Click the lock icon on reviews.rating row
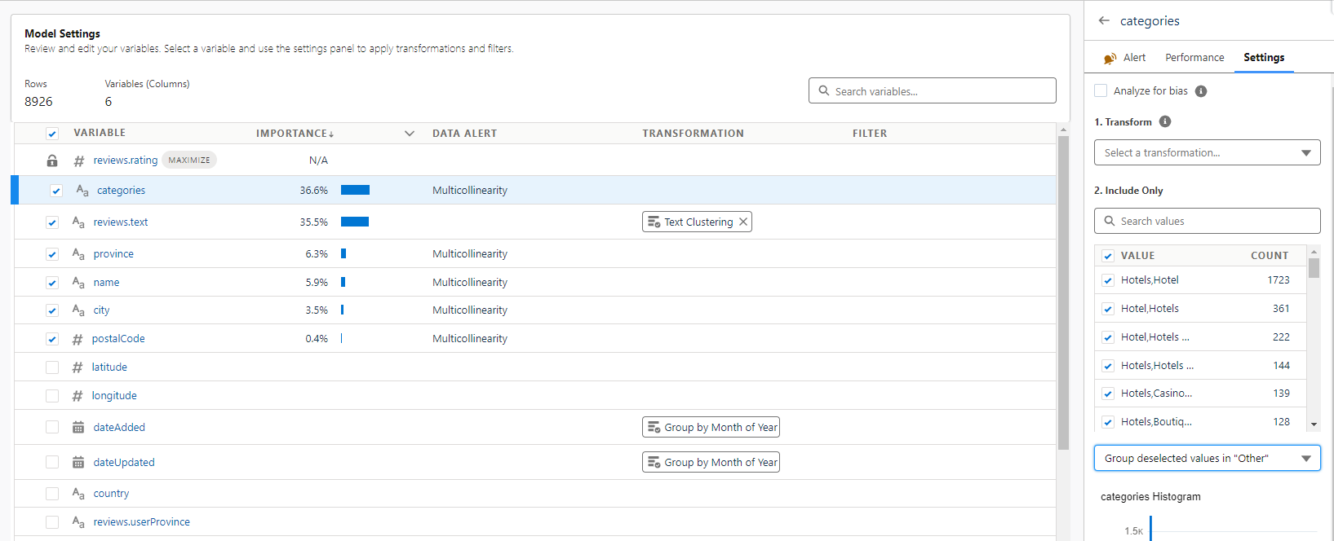 pyautogui.click(x=52, y=161)
